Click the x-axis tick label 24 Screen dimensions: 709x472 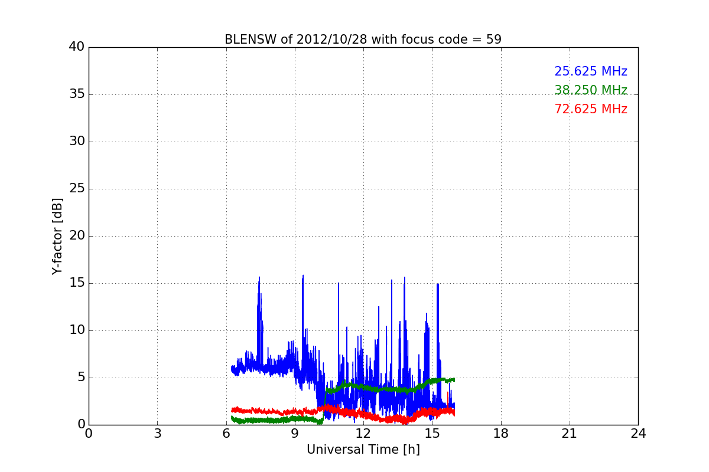[638, 434]
